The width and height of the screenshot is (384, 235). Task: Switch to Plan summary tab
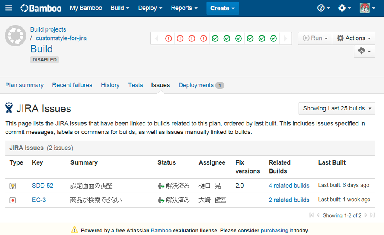point(24,85)
